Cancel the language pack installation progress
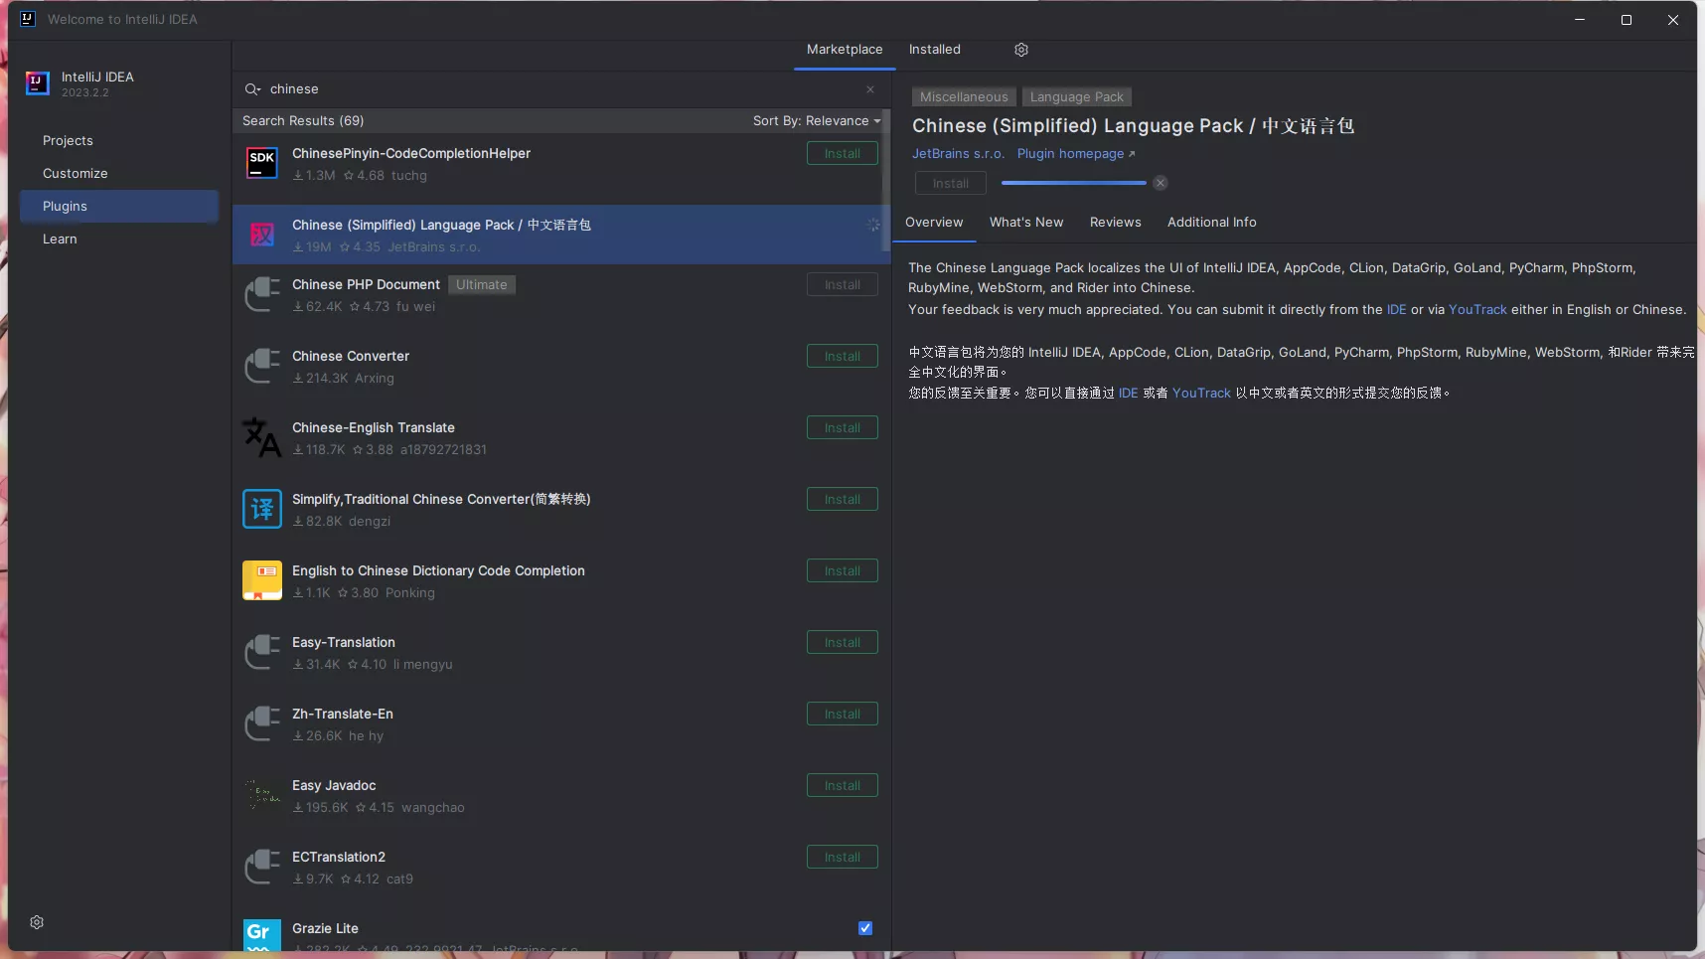Viewport: 1705px width, 959px height. 1161,183
